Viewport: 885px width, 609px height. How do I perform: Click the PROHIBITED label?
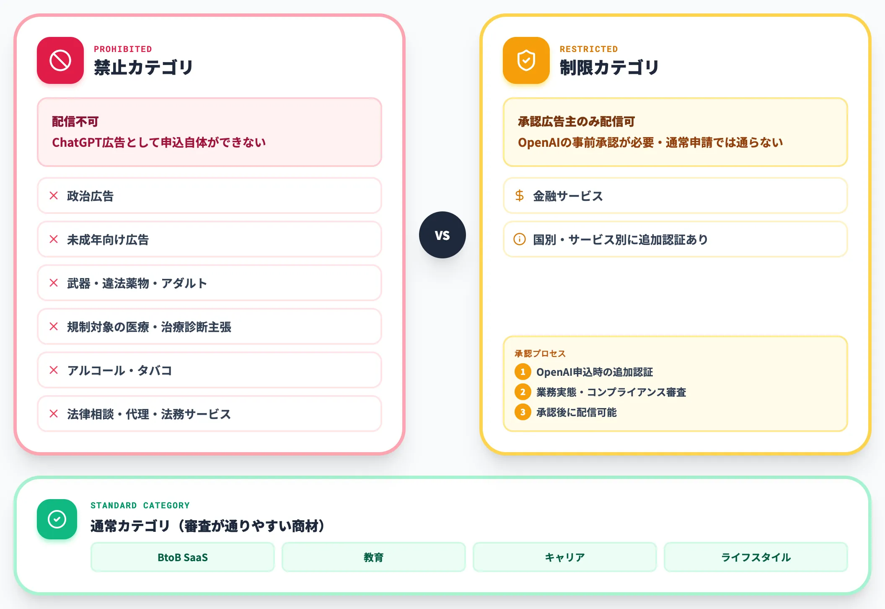(x=123, y=49)
